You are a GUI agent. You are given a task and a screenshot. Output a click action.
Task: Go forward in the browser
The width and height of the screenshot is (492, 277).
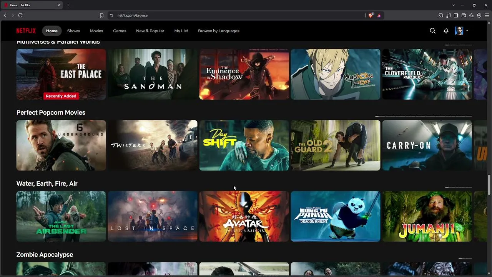click(x=12, y=15)
